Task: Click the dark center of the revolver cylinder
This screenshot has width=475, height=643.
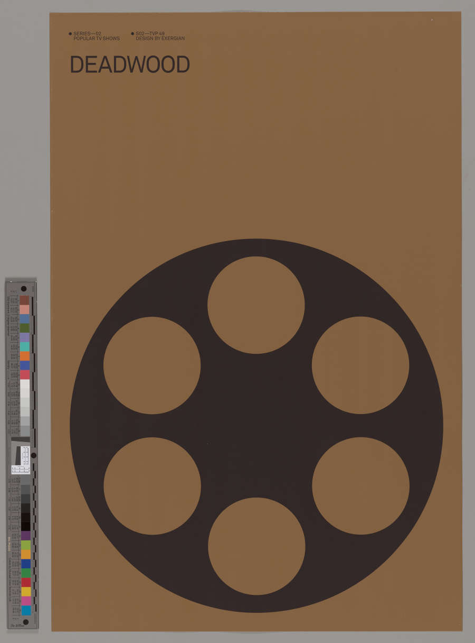Action: tap(256, 426)
